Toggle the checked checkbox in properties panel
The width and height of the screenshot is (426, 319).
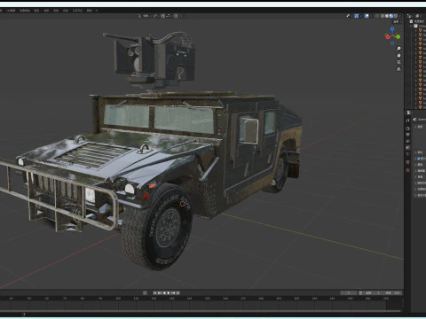click(x=419, y=159)
